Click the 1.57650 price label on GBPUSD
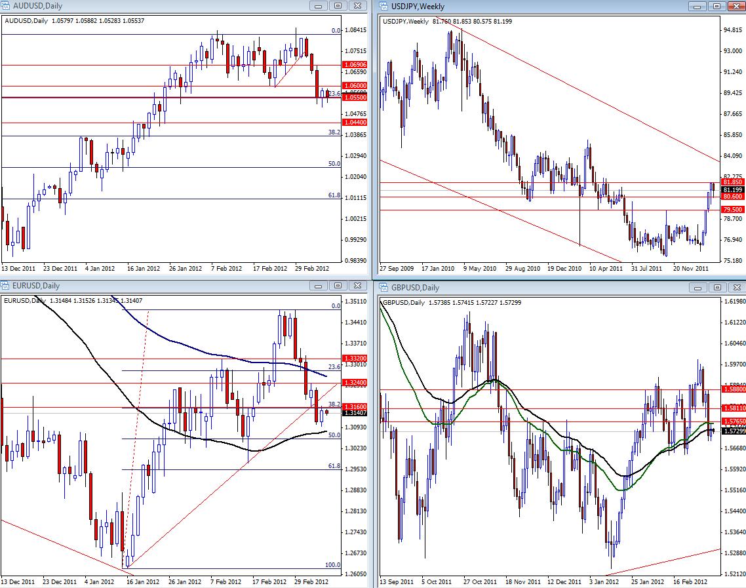 734,421
